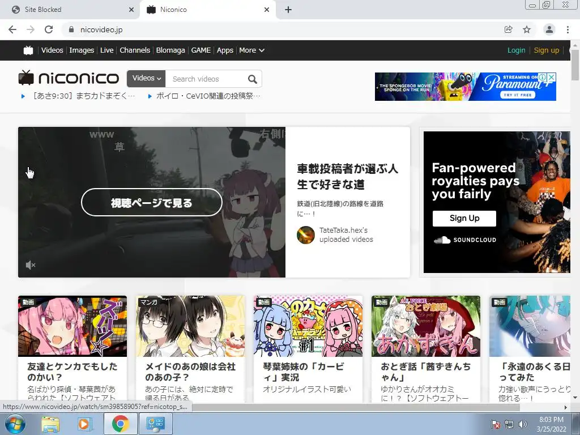Image resolution: width=580 pixels, height=435 pixels.
Task: Click Chrome forward arrow
Action: pos(31,29)
